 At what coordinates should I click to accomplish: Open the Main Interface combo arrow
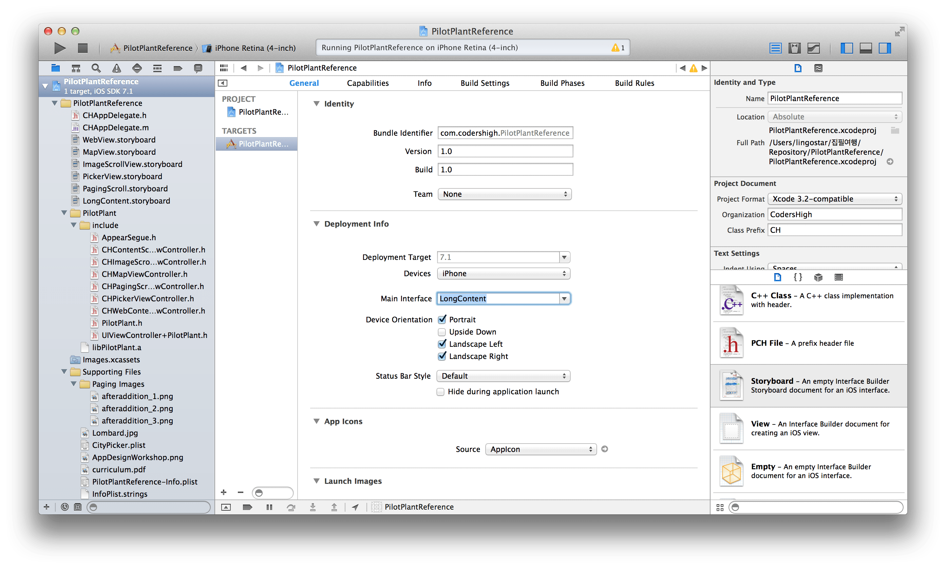click(x=564, y=299)
